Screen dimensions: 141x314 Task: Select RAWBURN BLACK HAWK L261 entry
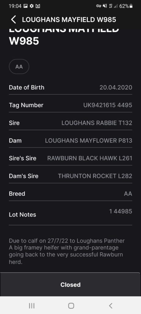pos(90,158)
